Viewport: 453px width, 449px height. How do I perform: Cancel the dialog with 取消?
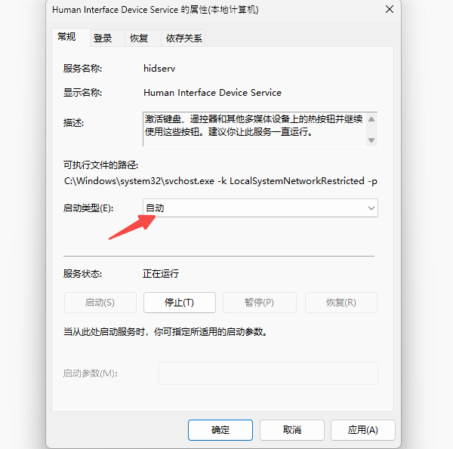292,430
